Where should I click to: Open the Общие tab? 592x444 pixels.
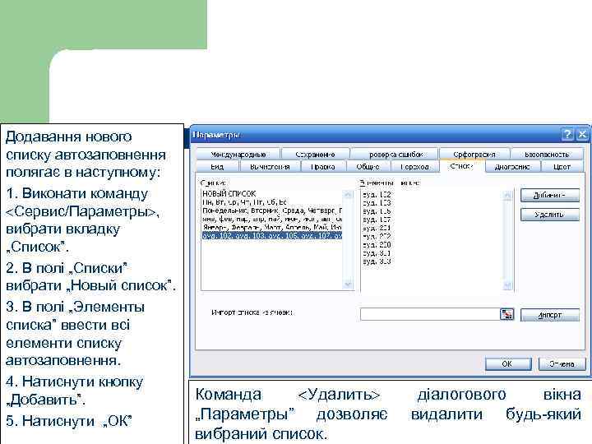[x=368, y=166]
